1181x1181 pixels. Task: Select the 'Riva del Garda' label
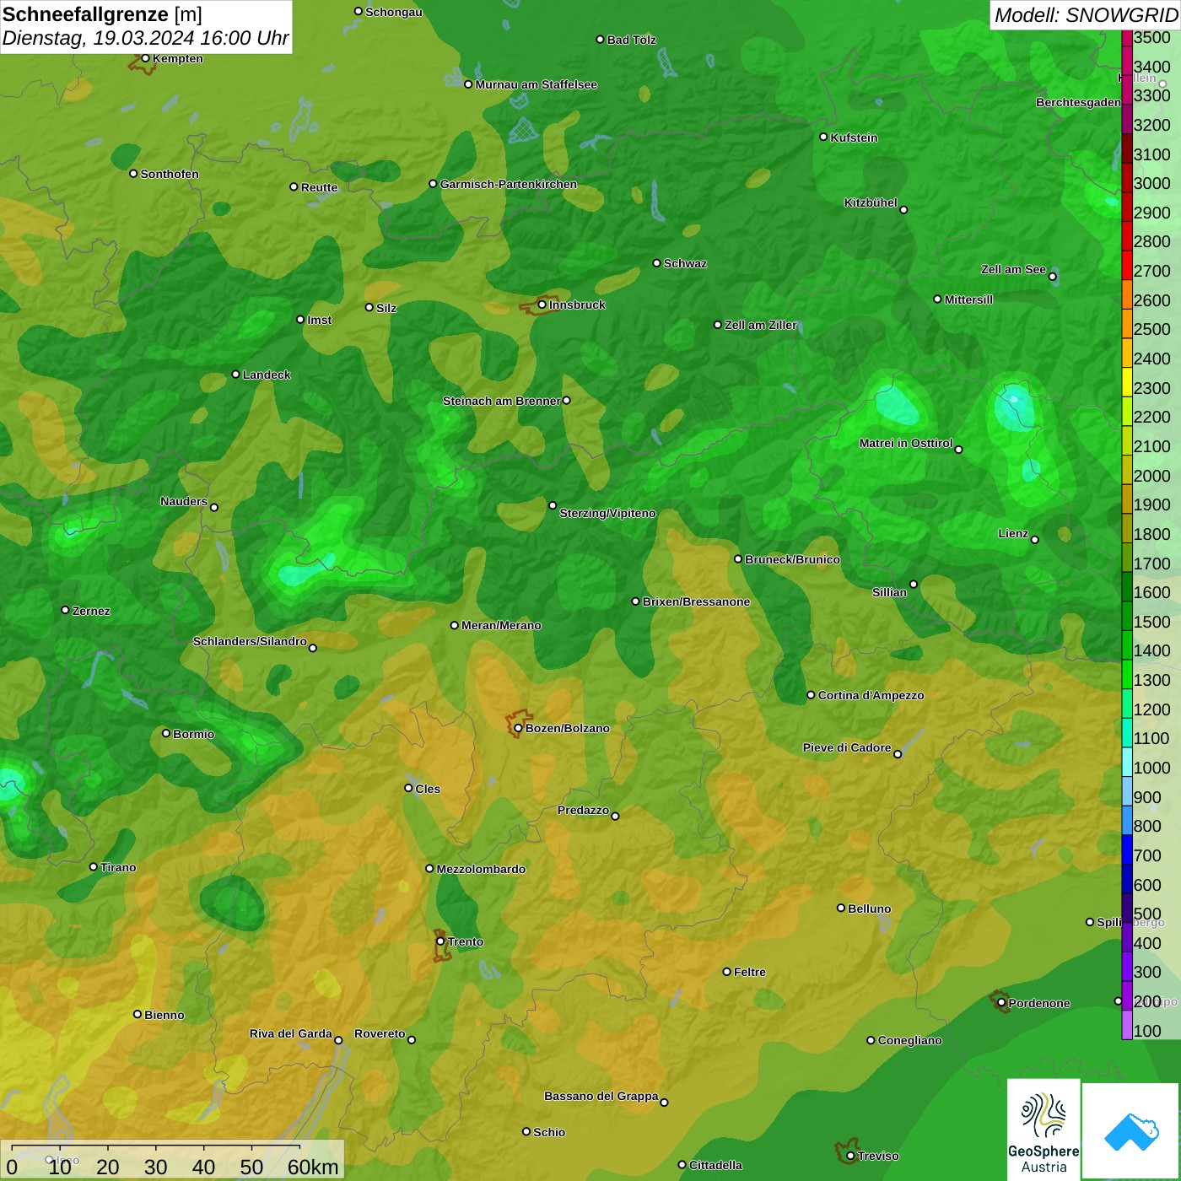point(291,1033)
